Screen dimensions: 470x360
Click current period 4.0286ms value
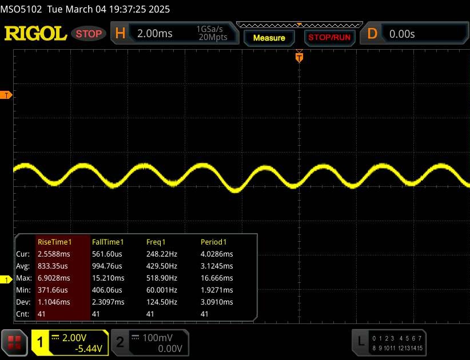click(217, 254)
